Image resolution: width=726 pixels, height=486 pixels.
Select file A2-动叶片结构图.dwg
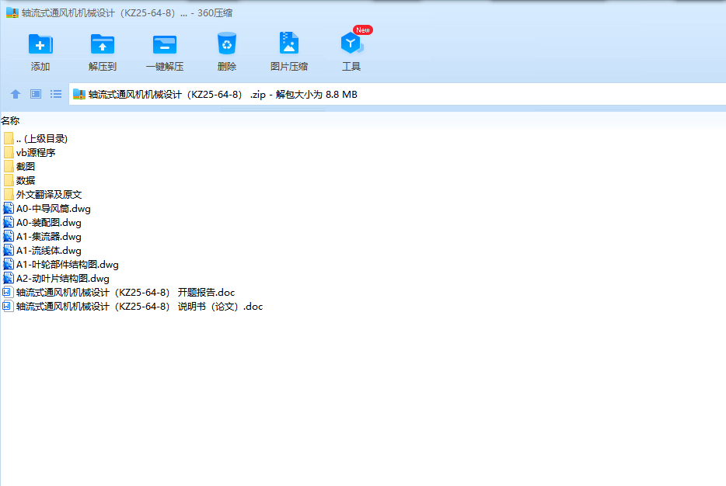pyautogui.click(x=56, y=279)
